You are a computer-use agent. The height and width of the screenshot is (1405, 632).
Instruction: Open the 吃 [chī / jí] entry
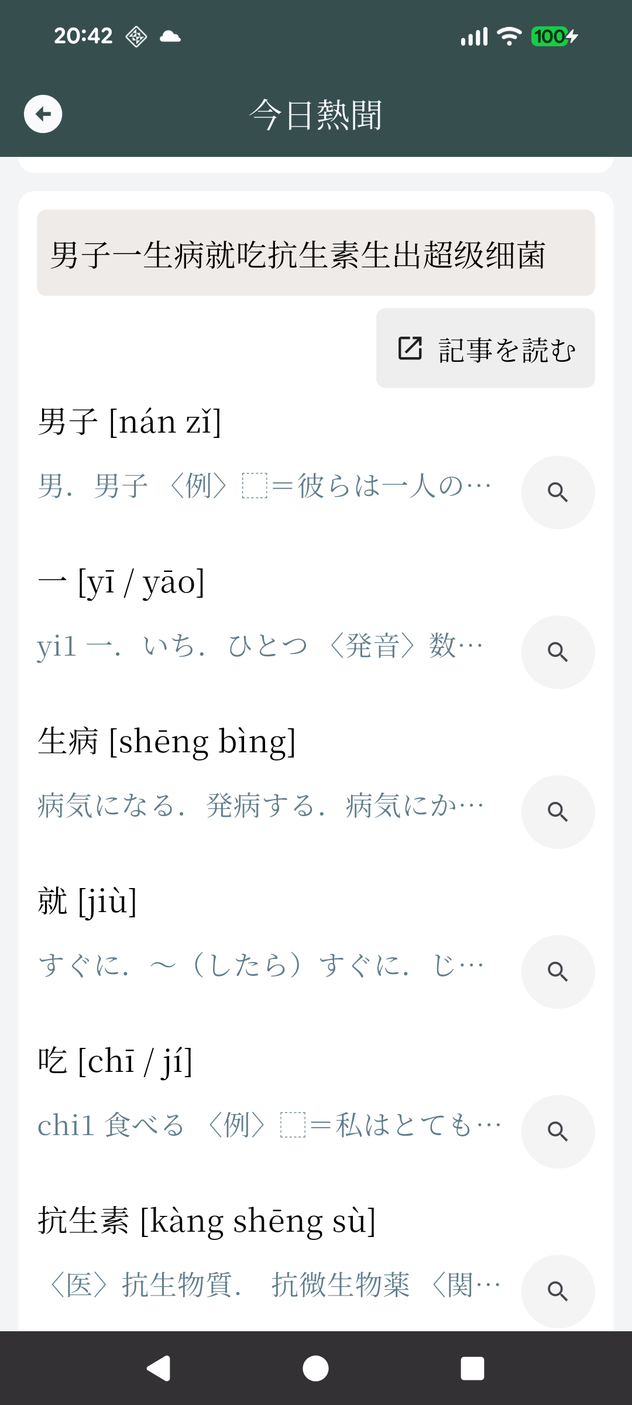point(115,1061)
